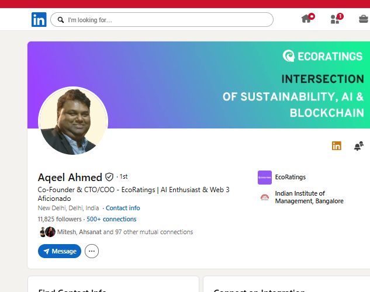This screenshot has width=370, height=292.
Task: Click the notification bell icon on profile
Action: [x=359, y=146]
